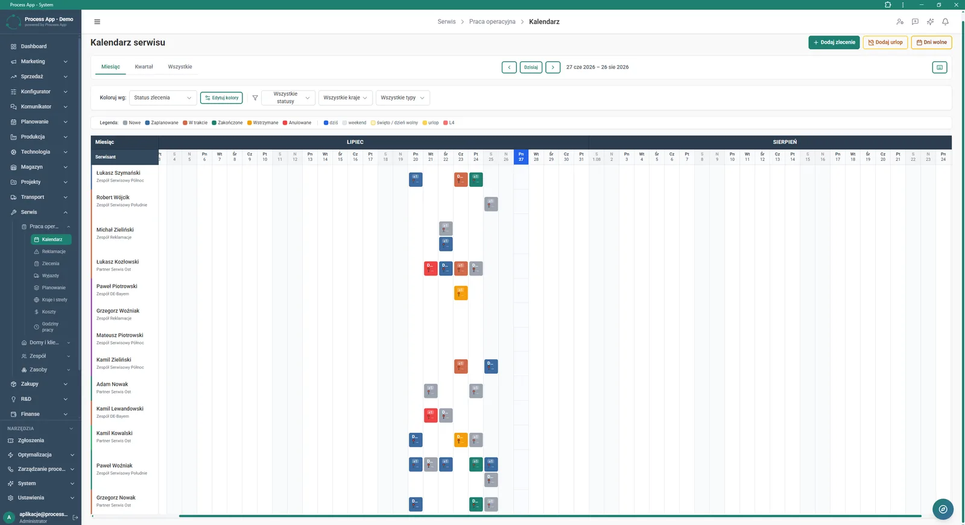Select serwisant Łukasz Szymański row
The height and width of the screenshot is (525, 965).
click(124, 177)
